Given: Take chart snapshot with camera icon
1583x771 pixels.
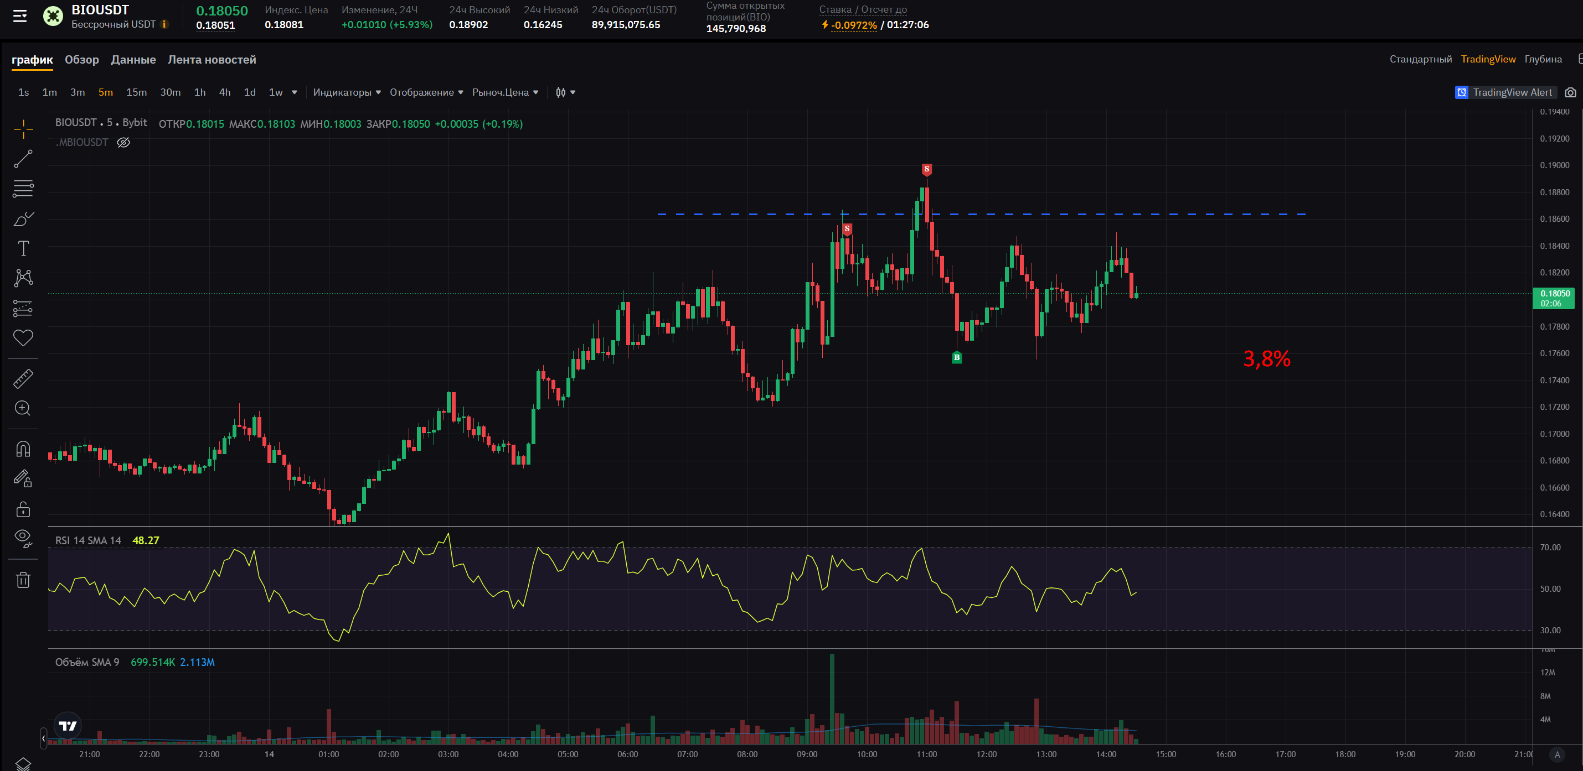Looking at the screenshot, I should point(1570,93).
